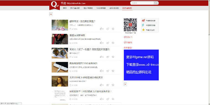Share the Mona Lisa post
This screenshot has height=105, width=210.
click(107, 85)
